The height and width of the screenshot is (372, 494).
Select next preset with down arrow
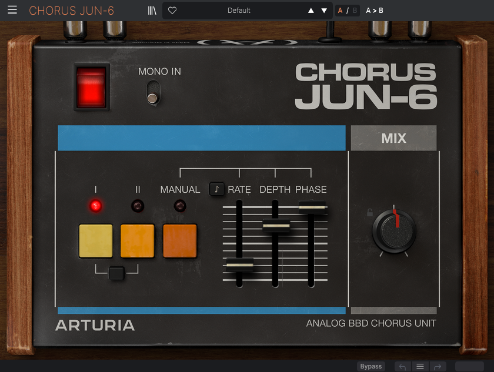[x=324, y=11]
